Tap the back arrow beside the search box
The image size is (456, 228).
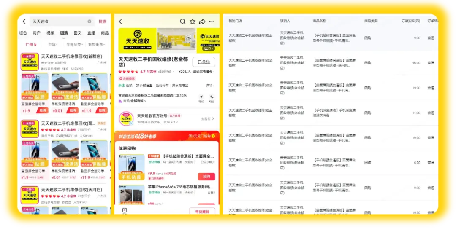coord(24,21)
